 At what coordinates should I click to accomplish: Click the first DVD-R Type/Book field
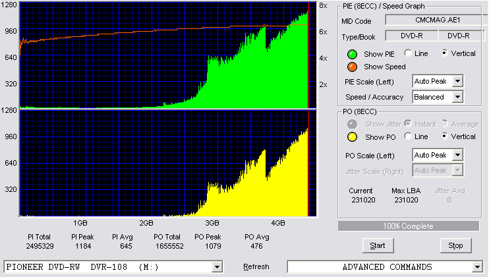click(x=412, y=36)
